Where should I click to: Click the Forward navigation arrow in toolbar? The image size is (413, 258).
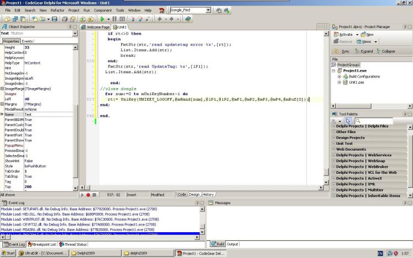pyautogui.click(x=171, y=19)
